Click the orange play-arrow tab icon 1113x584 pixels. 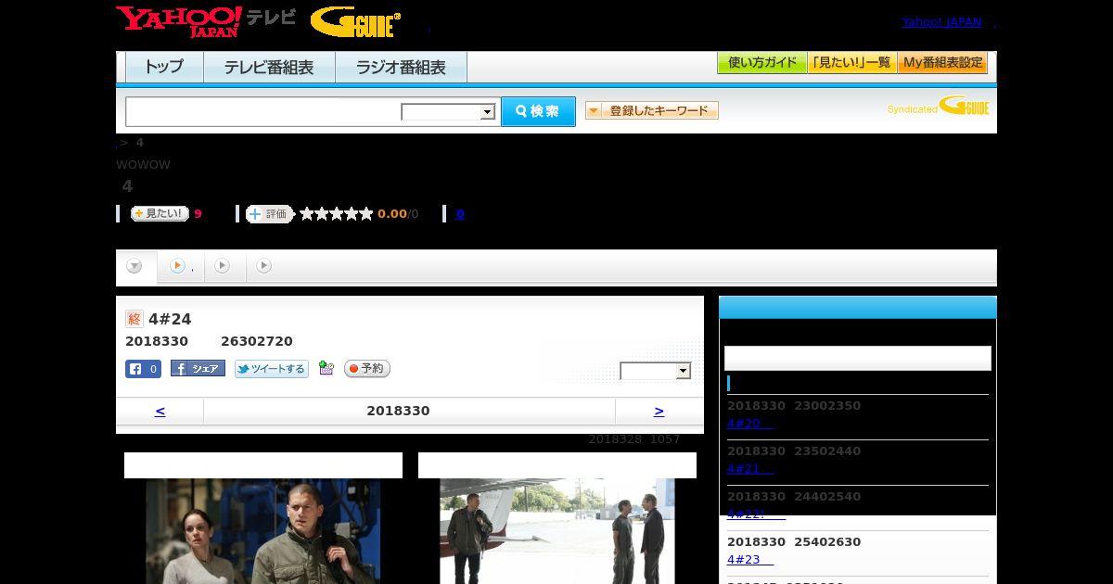tap(177, 266)
